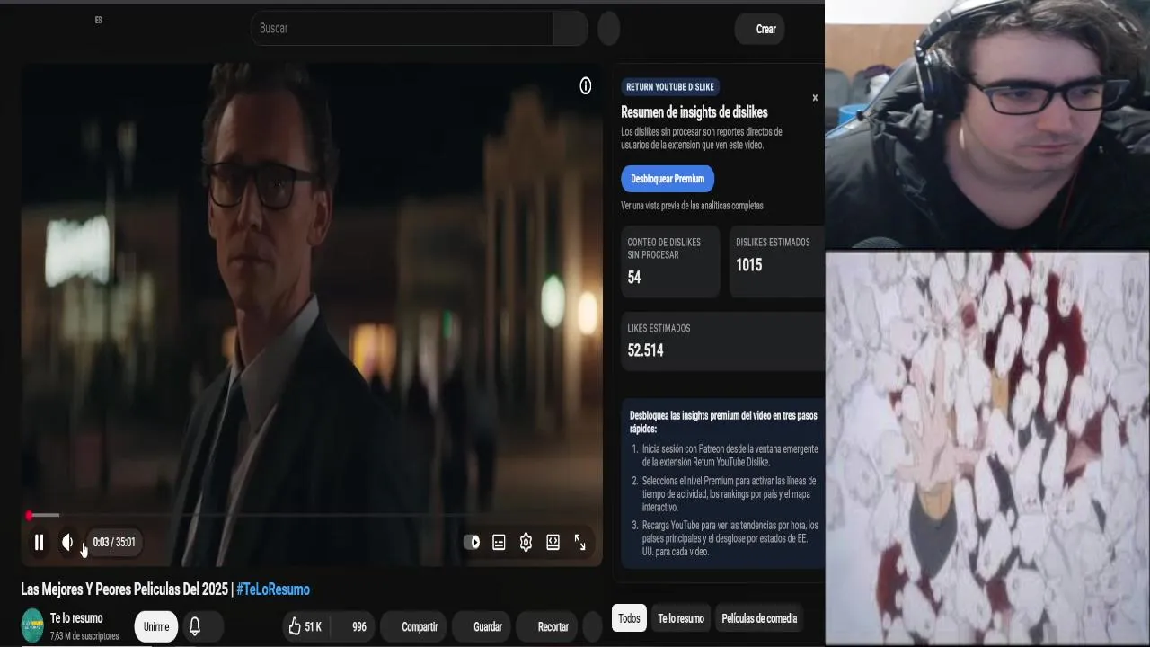Click the Resumen de insights de dislikes heading
Image resolution: width=1150 pixels, height=647 pixels.
click(694, 112)
